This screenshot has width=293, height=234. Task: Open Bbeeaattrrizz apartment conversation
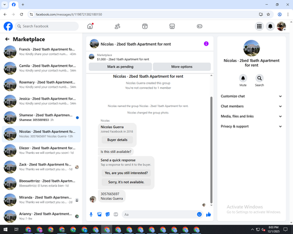41,183
